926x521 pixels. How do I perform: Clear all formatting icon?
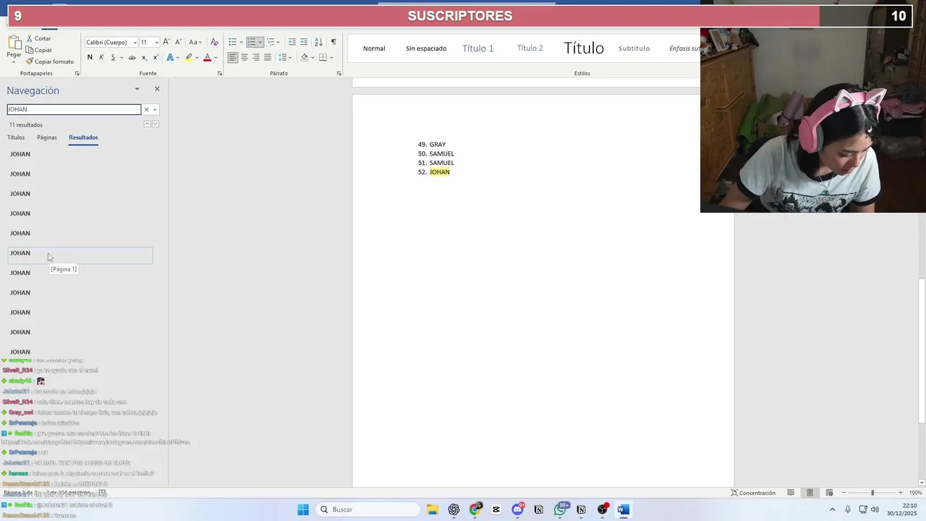tap(214, 42)
